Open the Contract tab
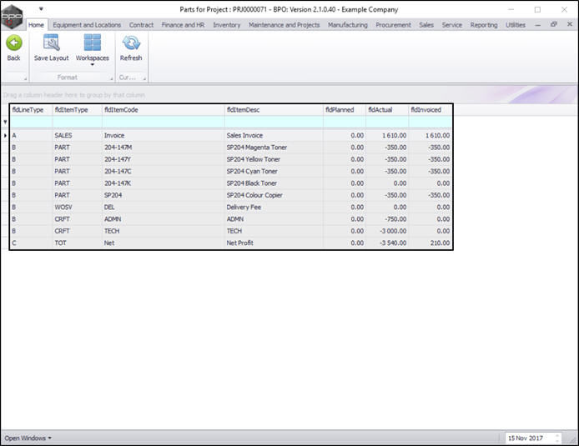 pos(141,25)
